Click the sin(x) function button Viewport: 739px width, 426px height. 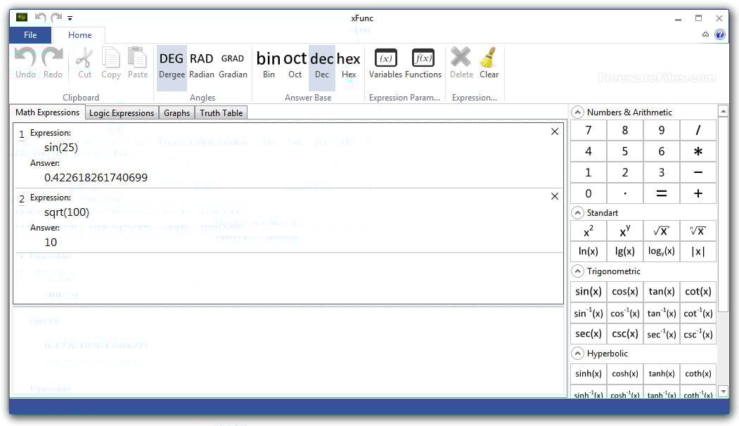tap(588, 291)
